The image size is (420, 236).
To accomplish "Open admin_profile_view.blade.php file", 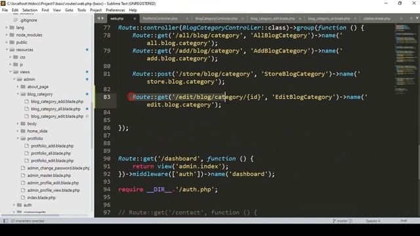I will pos(54,190).
